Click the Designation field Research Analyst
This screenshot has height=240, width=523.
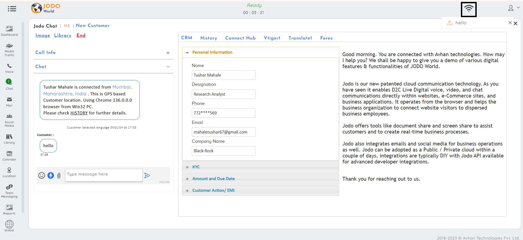(223, 94)
